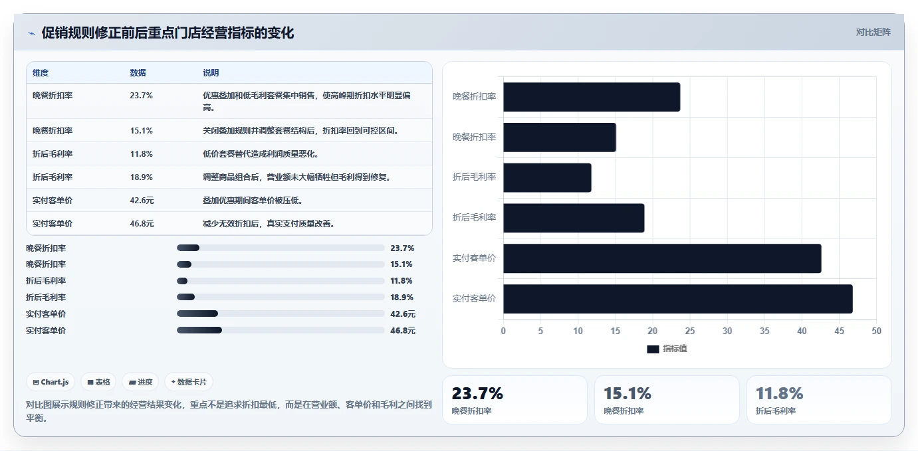Click the 进度 chip

tap(140, 382)
